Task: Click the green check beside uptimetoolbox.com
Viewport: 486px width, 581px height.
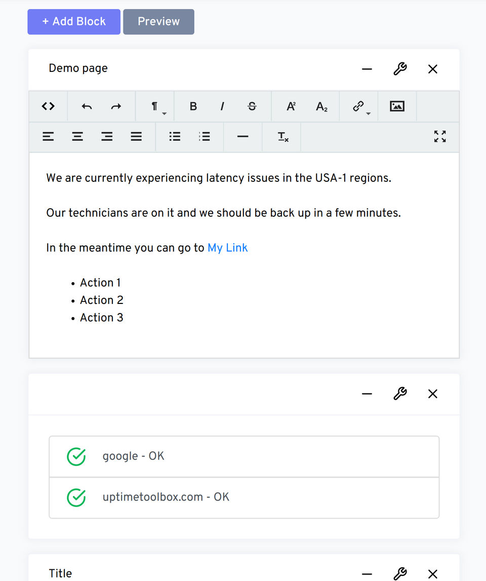Action: (x=76, y=497)
